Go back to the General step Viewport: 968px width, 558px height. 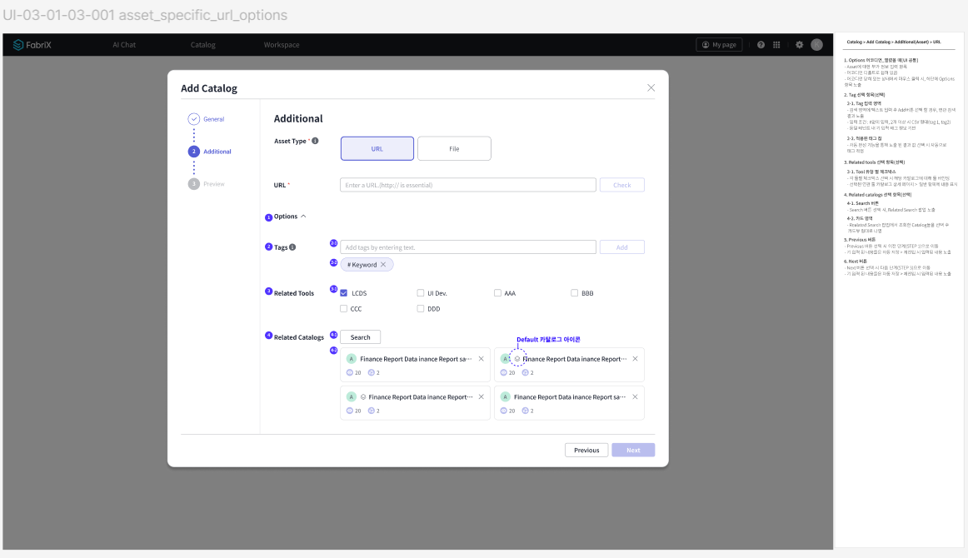(207, 118)
